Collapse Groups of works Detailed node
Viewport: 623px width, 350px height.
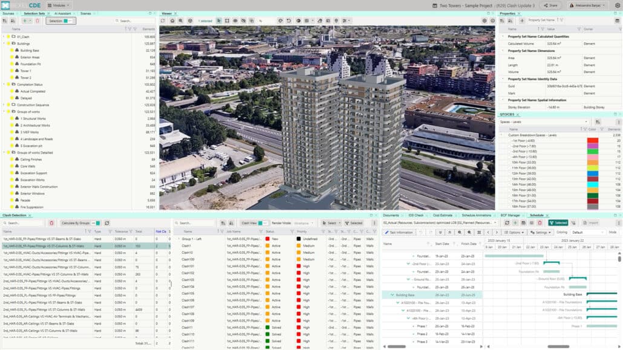pyautogui.click(x=4, y=152)
